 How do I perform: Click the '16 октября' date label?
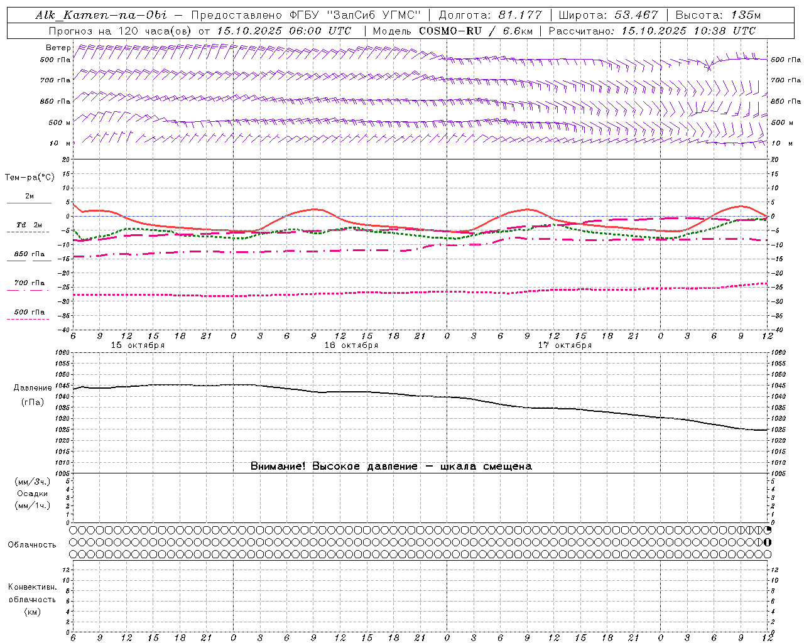[x=351, y=345]
